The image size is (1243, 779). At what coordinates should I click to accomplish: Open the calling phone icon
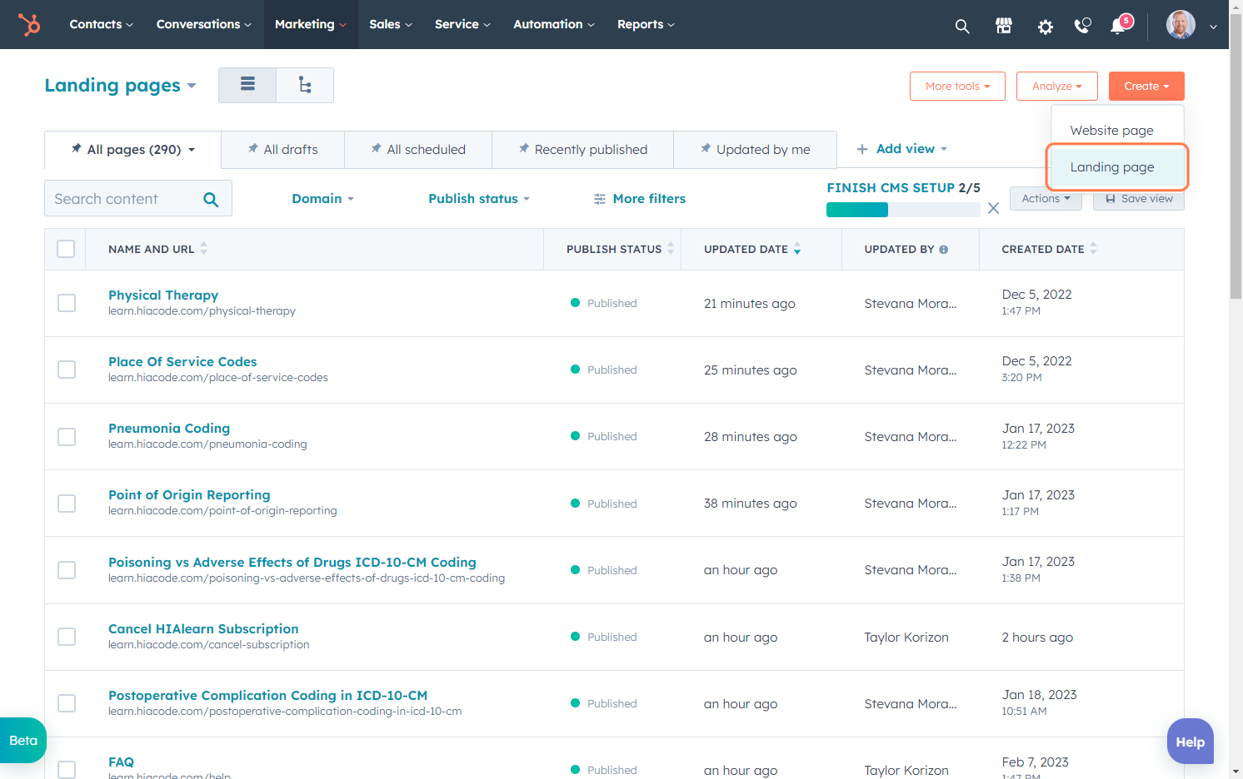1082,26
